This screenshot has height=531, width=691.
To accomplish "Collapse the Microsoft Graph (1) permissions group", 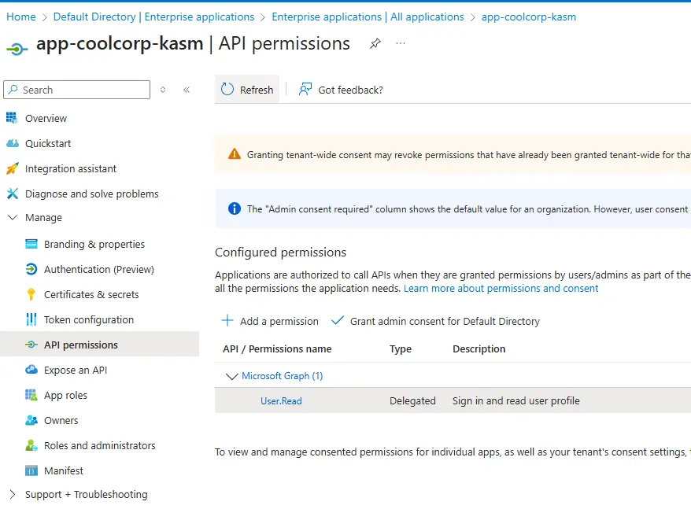I will [231, 376].
